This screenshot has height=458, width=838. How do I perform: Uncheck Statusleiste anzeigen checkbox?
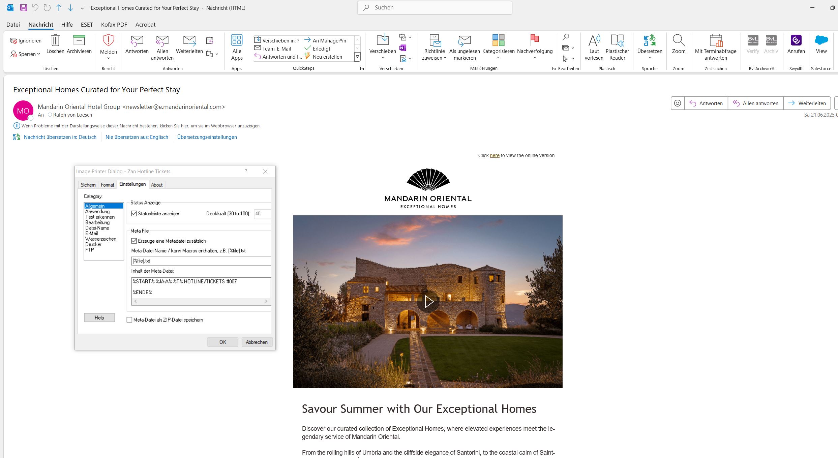(134, 214)
